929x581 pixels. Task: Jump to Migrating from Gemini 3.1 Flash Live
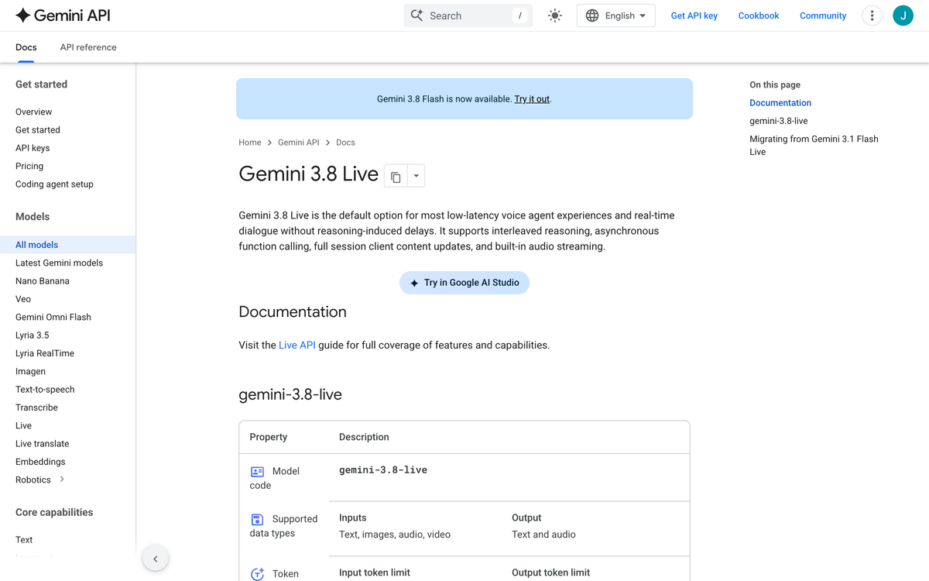click(814, 146)
